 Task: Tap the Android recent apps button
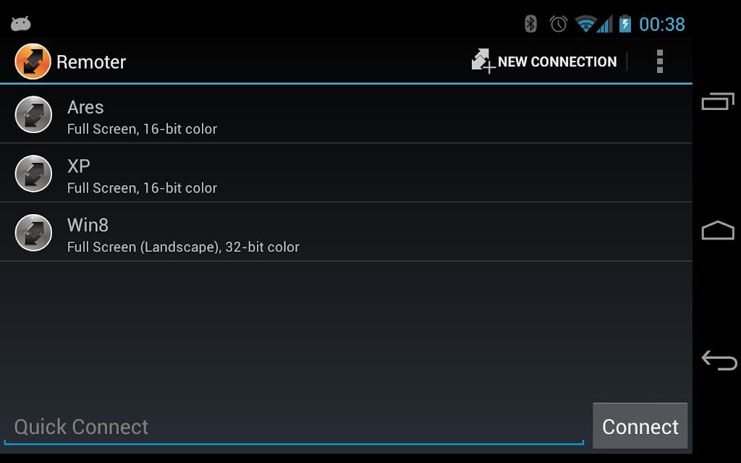coord(718,101)
